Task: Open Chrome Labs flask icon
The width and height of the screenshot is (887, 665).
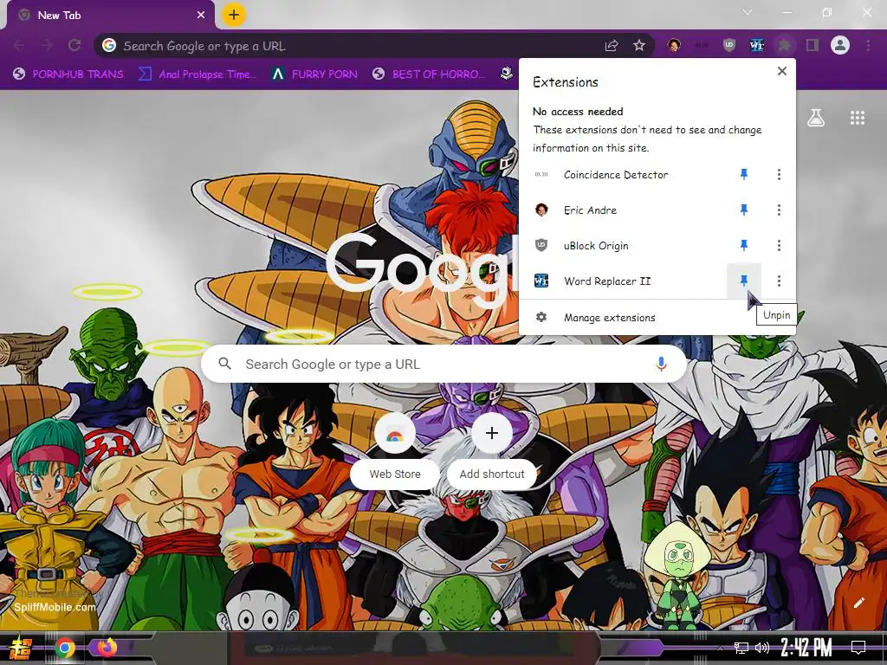Action: click(x=816, y=118)
